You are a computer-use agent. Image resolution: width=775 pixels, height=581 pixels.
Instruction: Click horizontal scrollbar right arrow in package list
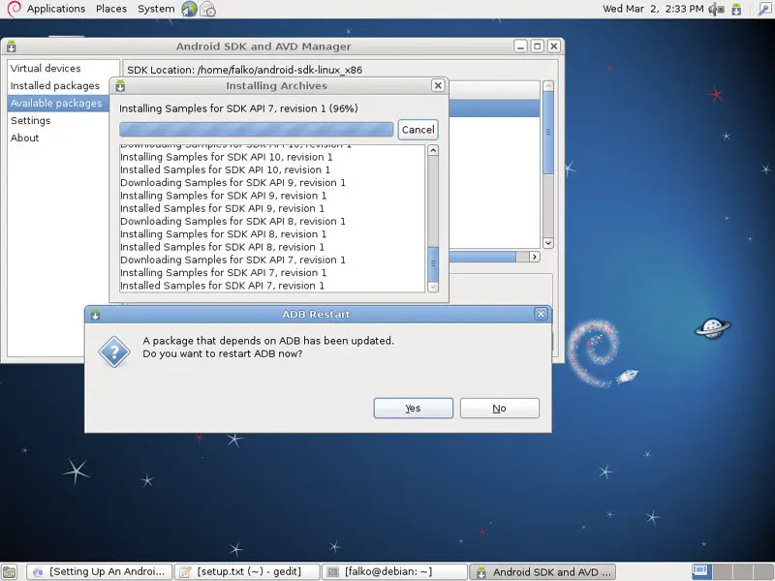pyautogui.click(x=535, y=257)
